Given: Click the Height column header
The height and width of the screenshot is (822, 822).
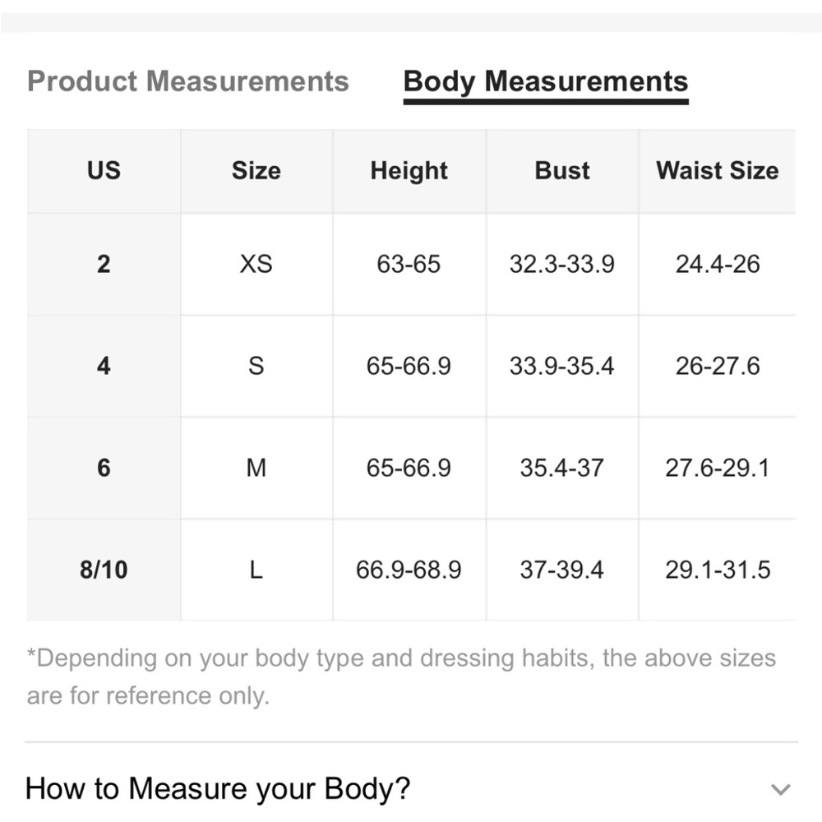Looking at the screenshot, I should (x=409, y=171).
